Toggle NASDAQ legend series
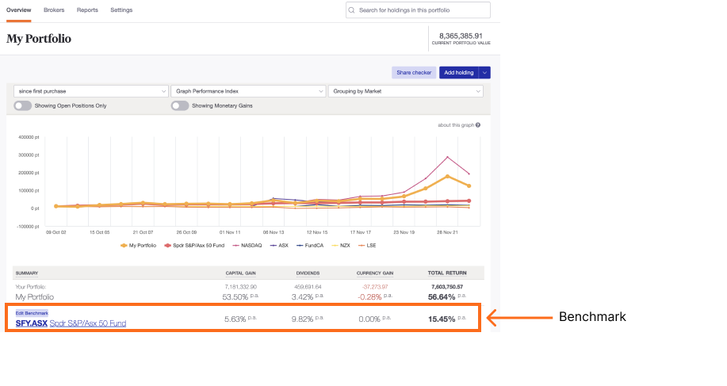 tap(247, 246)
